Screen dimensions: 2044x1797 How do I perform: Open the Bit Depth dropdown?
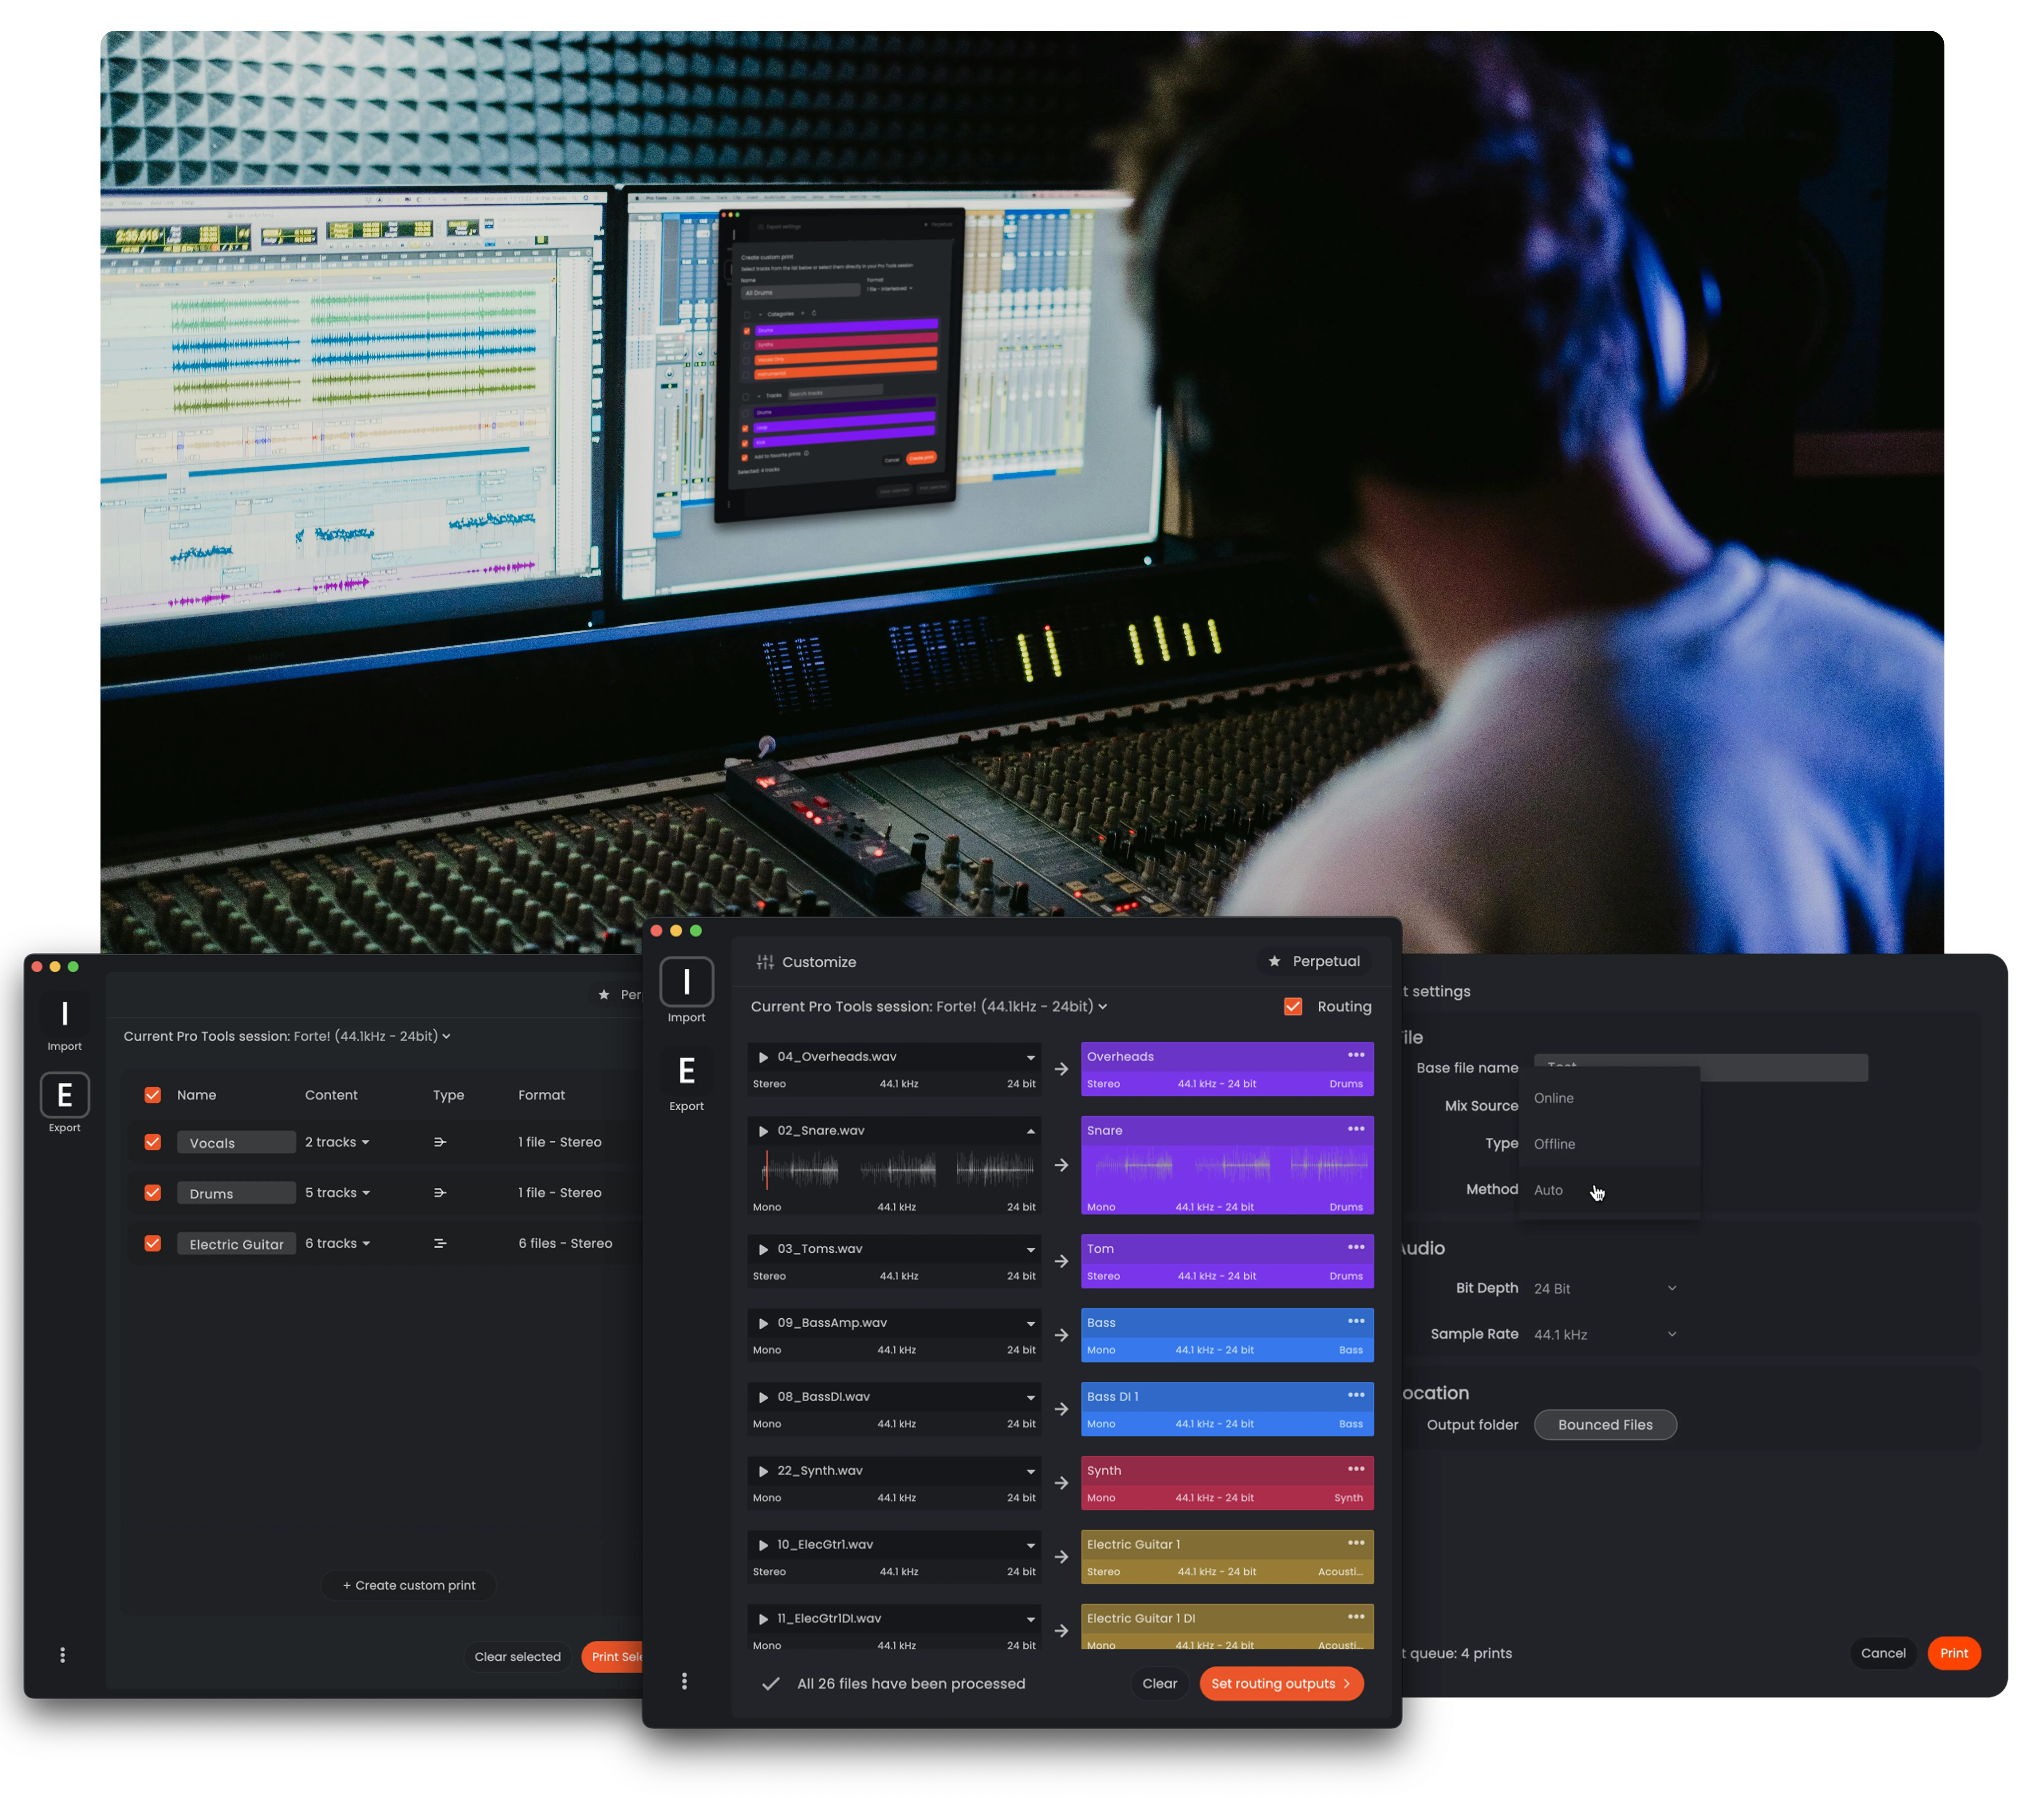pyautogui.click(x=1605, y=1288)
